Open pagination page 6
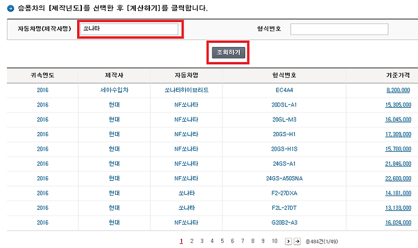 pyautogui.click(x=232, y=241)
